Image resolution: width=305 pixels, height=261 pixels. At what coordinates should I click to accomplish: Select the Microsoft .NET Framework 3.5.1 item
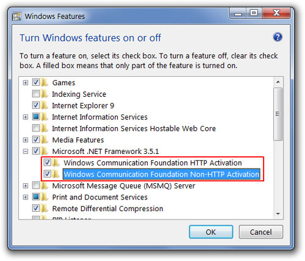pos(106,151)
